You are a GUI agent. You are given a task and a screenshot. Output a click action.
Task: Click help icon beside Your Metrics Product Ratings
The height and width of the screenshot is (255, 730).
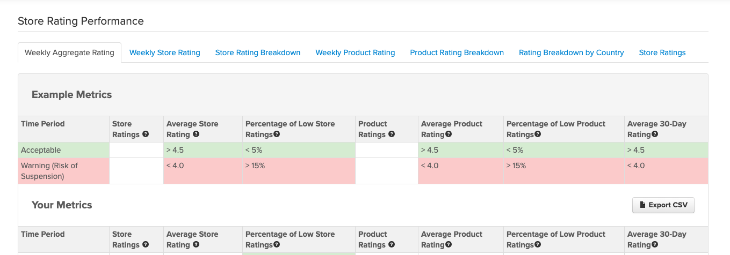pos(392,245)
